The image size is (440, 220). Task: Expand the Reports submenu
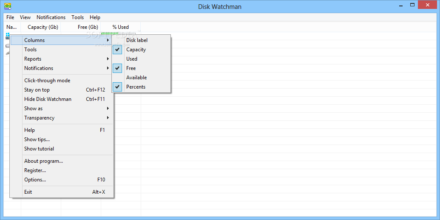pos(62,59)
